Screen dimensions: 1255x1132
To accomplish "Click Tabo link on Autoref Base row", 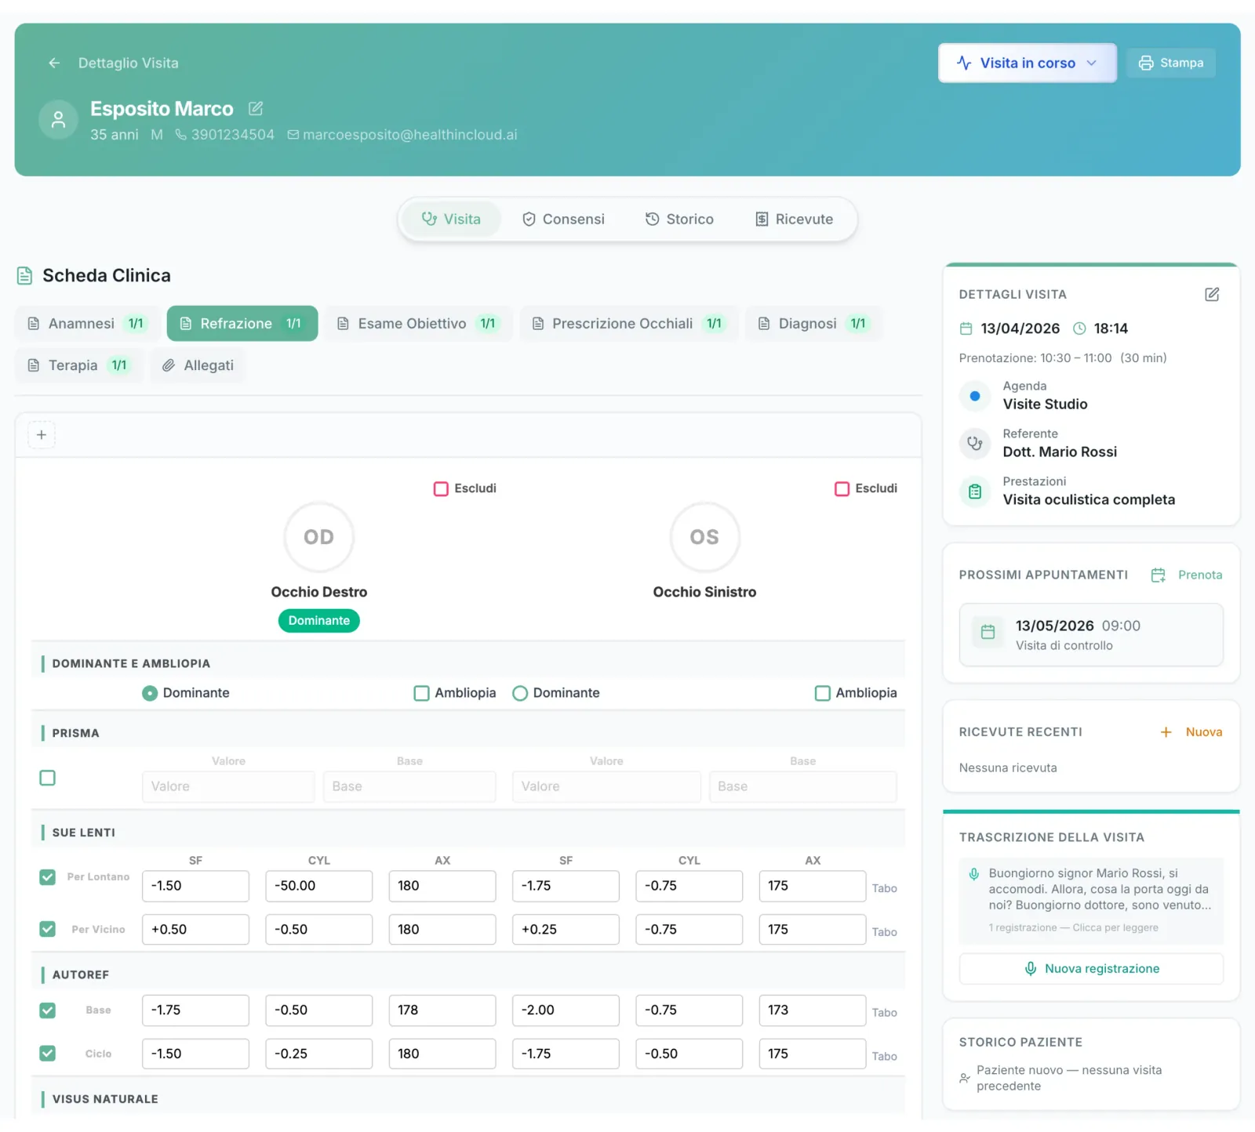I will tap(884, 1013).
